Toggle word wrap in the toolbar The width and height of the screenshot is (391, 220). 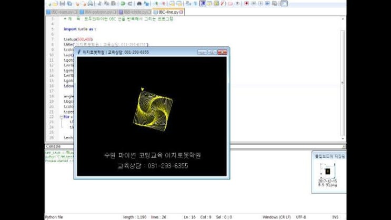click(187, 3)
